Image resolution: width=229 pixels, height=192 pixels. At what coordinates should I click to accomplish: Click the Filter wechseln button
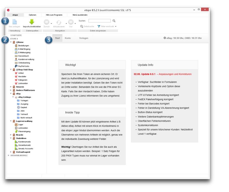click(x=106, y=26)
